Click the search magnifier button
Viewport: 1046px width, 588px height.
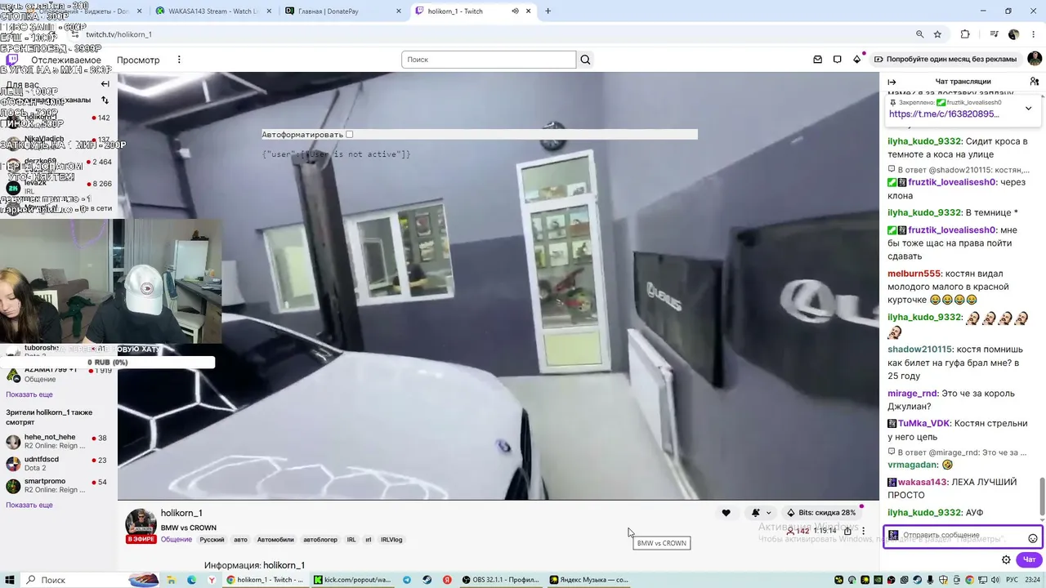[x=585, y=60]
